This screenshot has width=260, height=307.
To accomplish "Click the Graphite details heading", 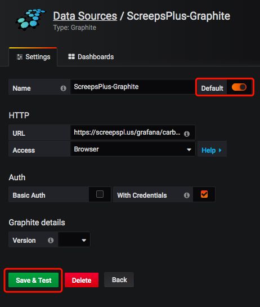I will (37, 223).
